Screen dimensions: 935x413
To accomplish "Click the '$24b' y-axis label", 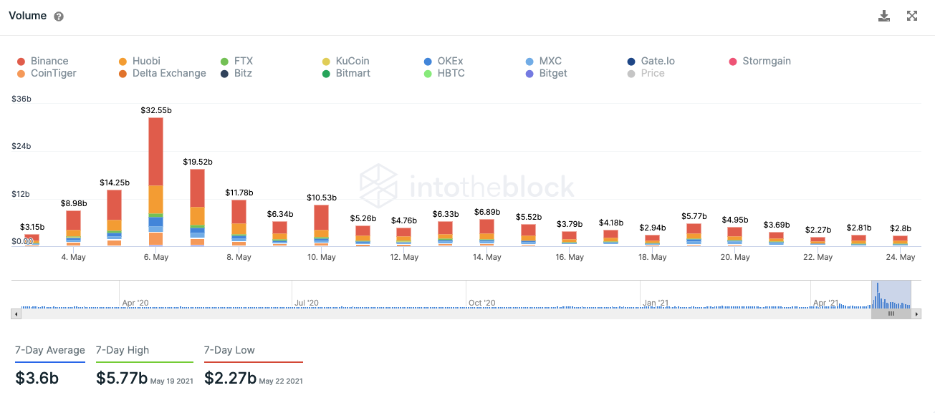I will click(x=21, y=147).
